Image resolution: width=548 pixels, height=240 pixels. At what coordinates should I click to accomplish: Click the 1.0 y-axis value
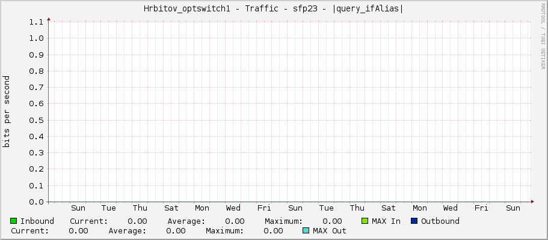[36, 38]
